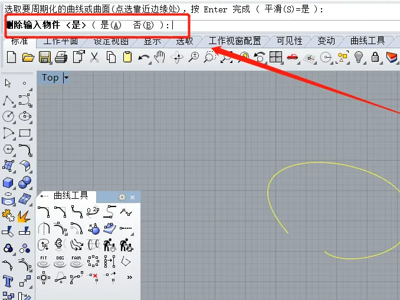Open a file with the folder icon
The height and width of the screenshot is (300, 400).
click(28, 57)
